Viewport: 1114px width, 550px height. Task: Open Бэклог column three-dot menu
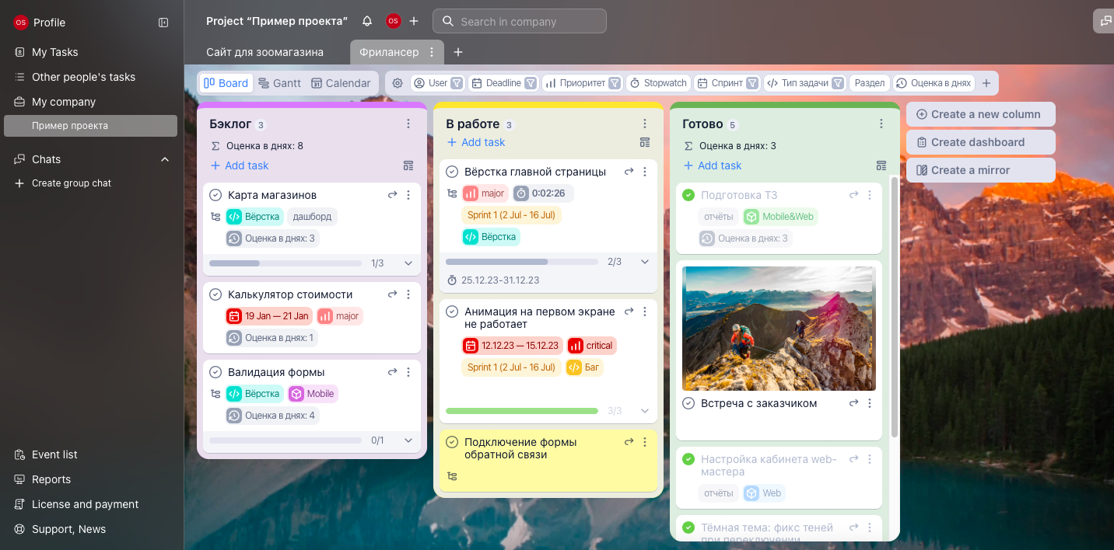tap(408, 124)
